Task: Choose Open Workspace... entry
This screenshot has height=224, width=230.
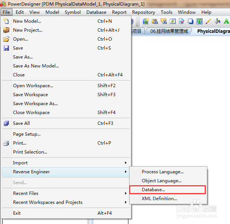Action: (66, 86)
